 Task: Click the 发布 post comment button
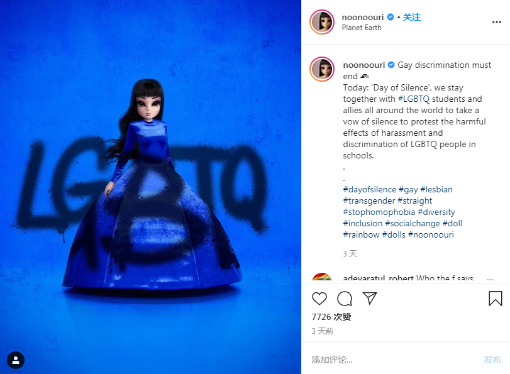pos(492,360)
